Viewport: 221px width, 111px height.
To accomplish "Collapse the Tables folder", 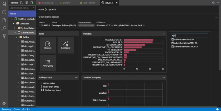I will click(x=17, y=37).
